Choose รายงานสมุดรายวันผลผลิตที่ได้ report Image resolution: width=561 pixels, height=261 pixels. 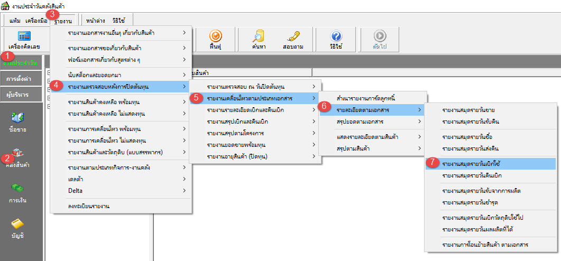click(x=491, y=229)
